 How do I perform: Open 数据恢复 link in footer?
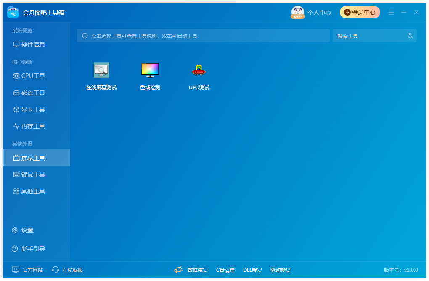[198, 270]
